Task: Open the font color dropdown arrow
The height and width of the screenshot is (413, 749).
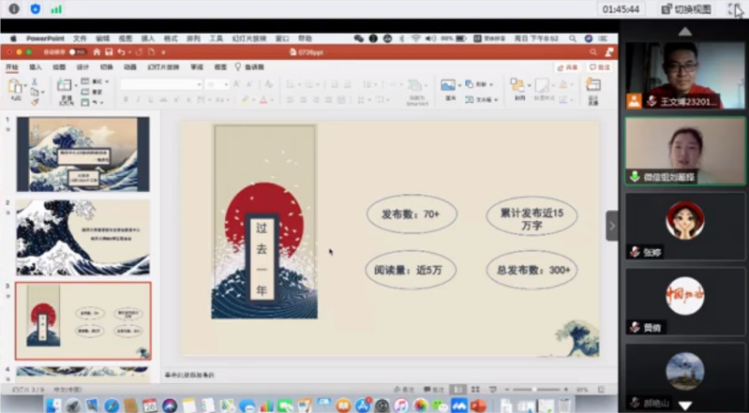Action: point(272,100)
